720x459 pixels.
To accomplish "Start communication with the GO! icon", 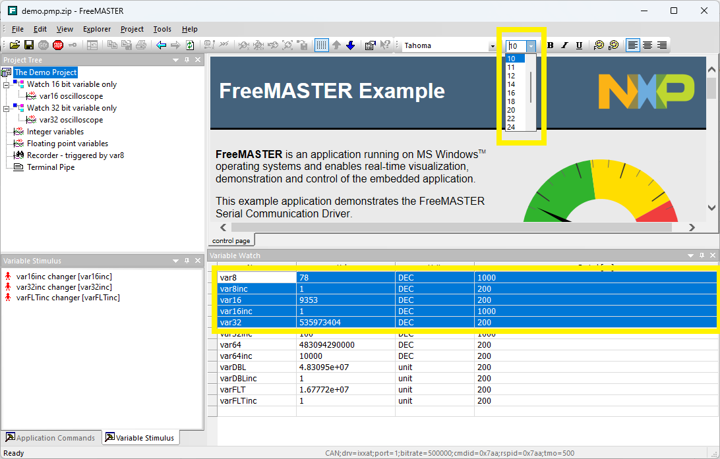I will tap(44, 45).
